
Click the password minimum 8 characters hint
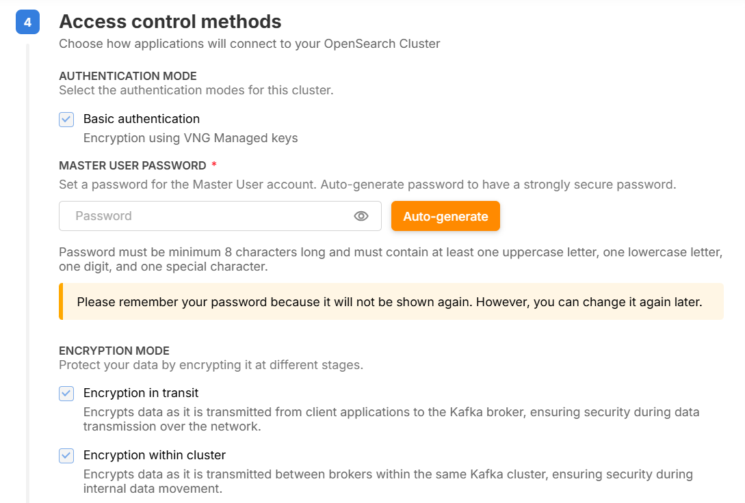(390, 259)
